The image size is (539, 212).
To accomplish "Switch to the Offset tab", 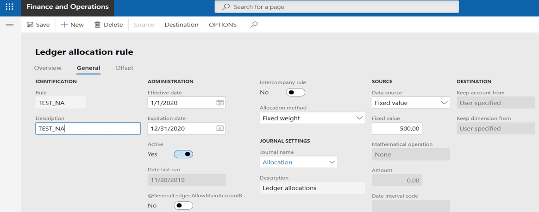I will click(124, 68).
